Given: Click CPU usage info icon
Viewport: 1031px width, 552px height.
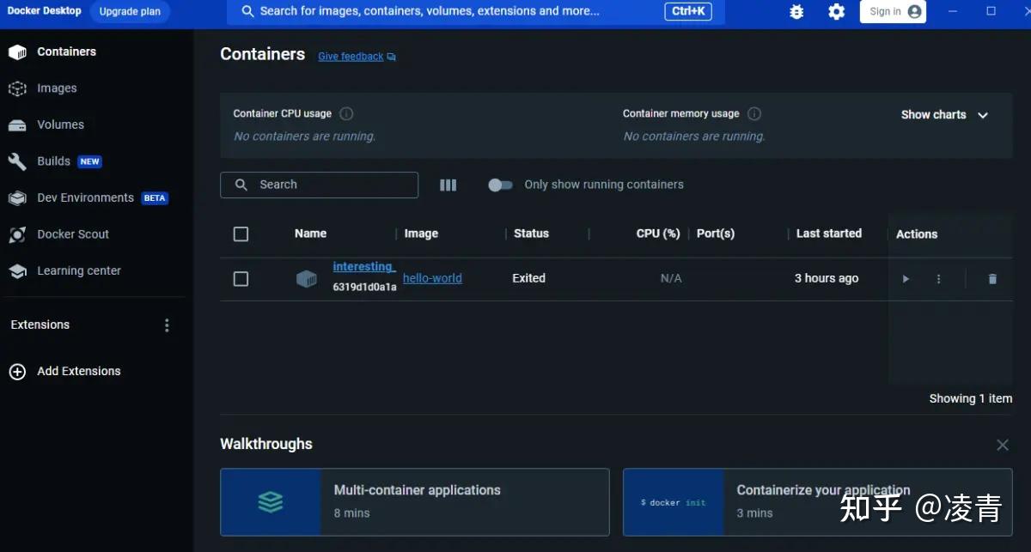Looking at the screenshot, I should pyautogui.click(x=346, y=113).
